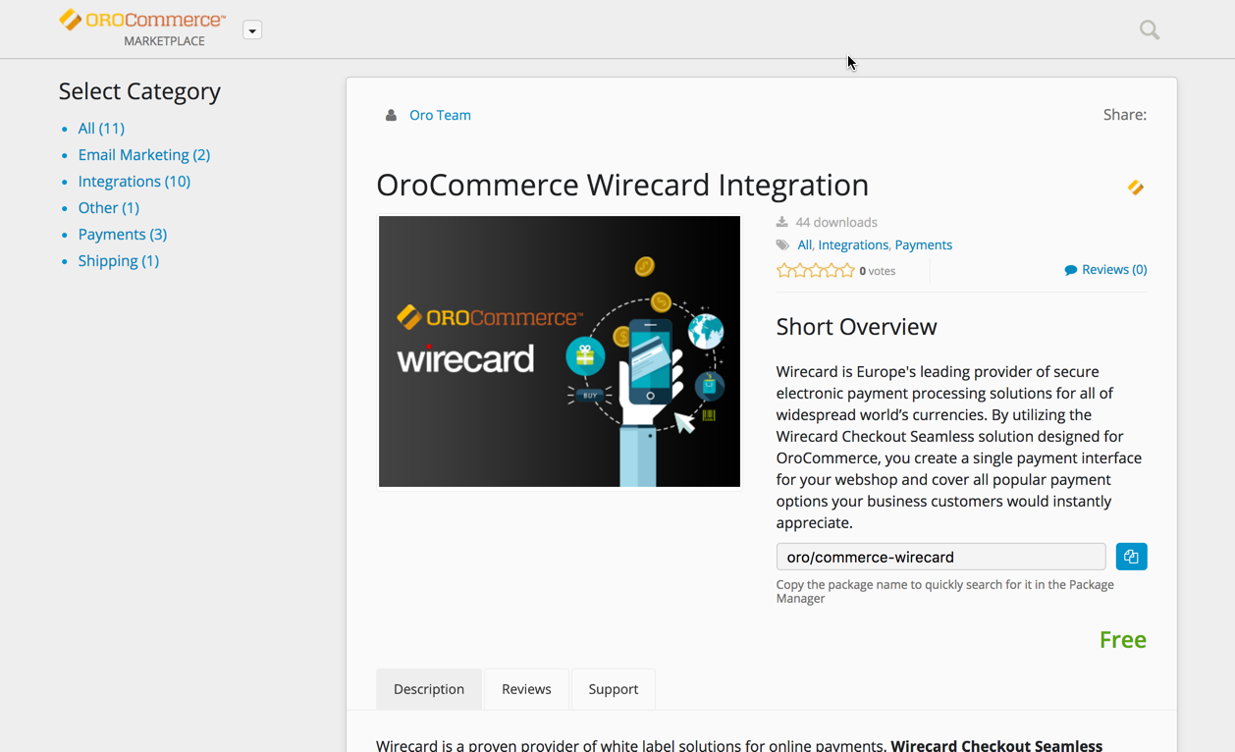Click the 44 downloads text
The image size is (1235, 752).
[836, 223]
